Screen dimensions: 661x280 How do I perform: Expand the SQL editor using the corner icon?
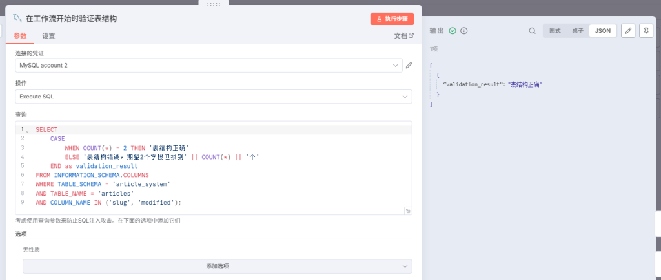[408, 210]
